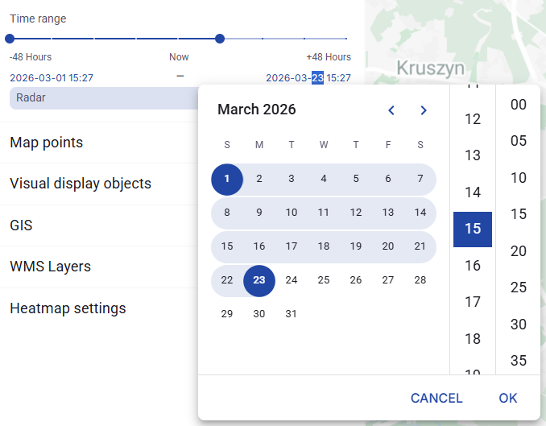This screenshot has width=546, height=426.
Task: Select minute 25 in minutes column
Action: coord(518,287)
